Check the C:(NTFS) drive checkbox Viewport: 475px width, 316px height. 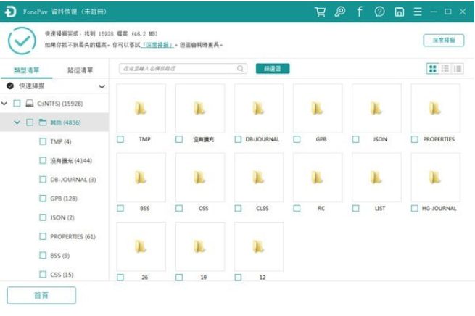pyautogui.click(x=17, y=104)
